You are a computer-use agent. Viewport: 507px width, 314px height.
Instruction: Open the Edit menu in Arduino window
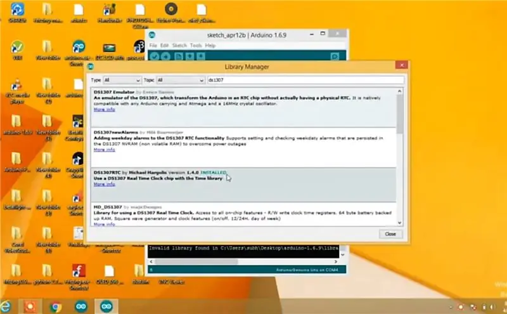pyautogui.click(x=164, y=45)
